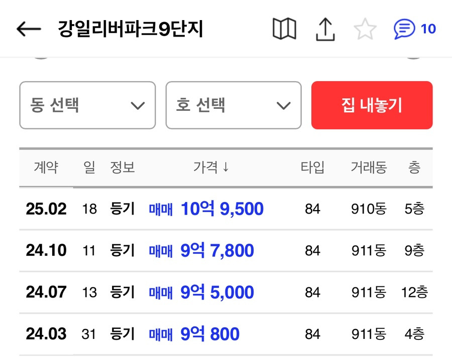The width and height of the screenshot is (452, 359).
Task: Open the 10억 9,500 sale price
Action: [222, 209]
